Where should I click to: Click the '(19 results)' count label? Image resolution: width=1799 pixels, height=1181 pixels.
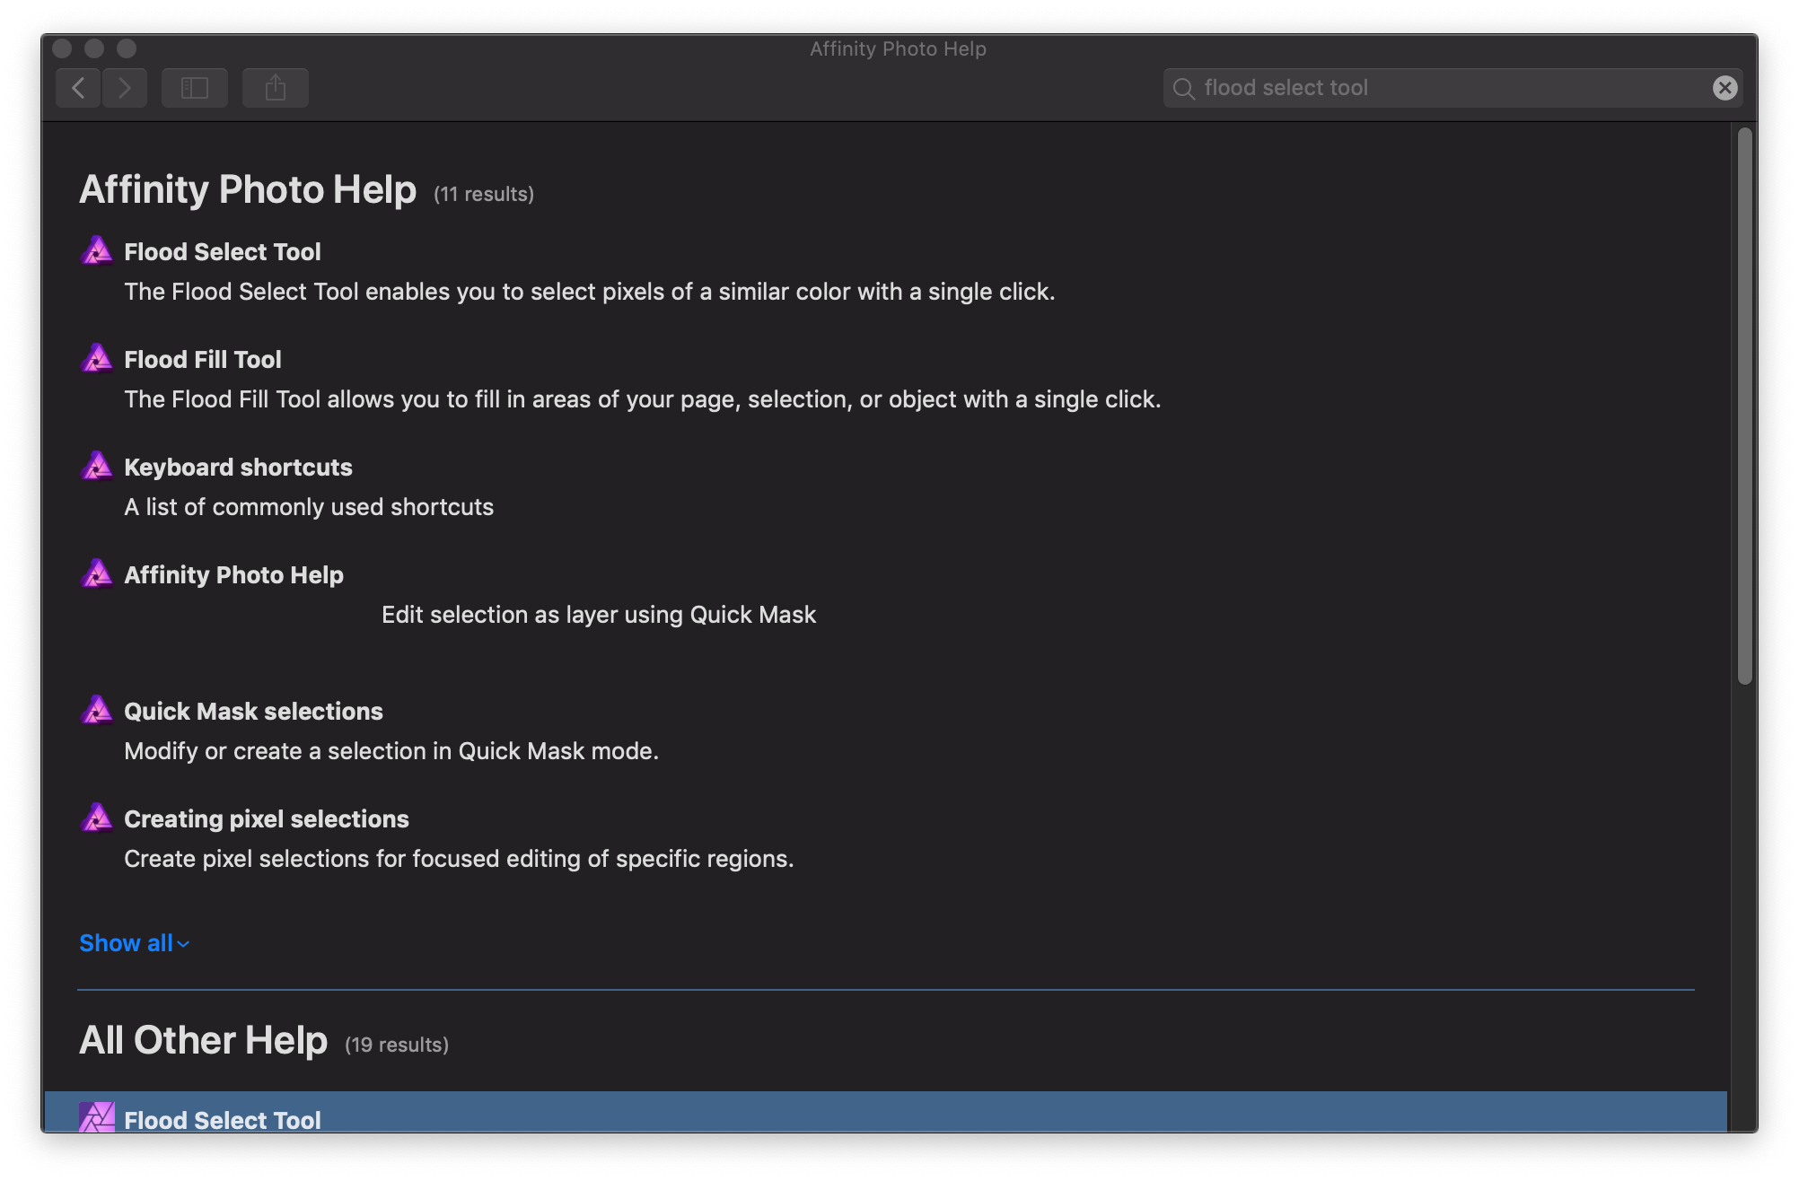tap(397, 1045)
